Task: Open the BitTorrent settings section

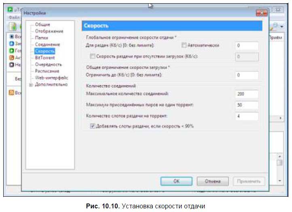Action: [45, 58]
